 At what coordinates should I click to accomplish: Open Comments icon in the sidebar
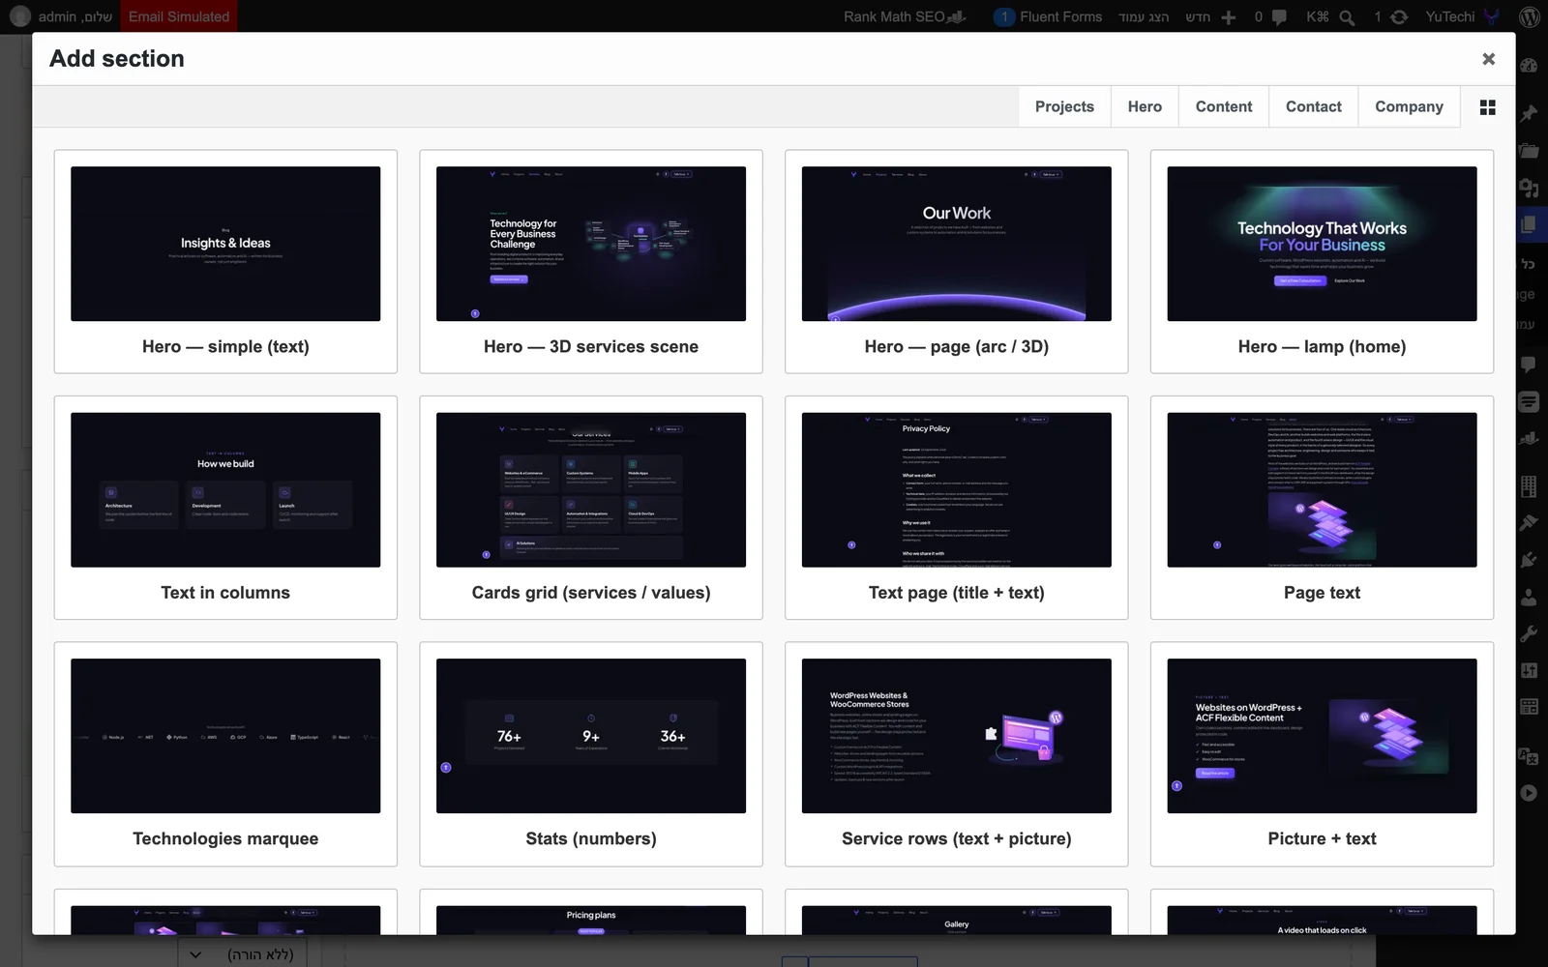click(x=1530, y=365)
